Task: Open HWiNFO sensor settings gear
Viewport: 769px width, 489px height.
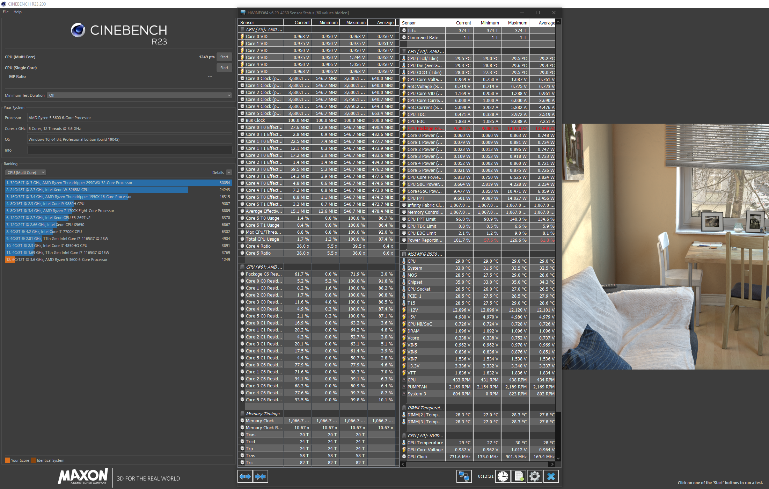Action: pyautogui.click(x=534, y=476)
